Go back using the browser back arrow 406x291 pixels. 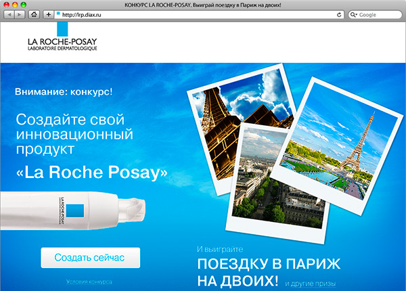[x=9, y=15]
